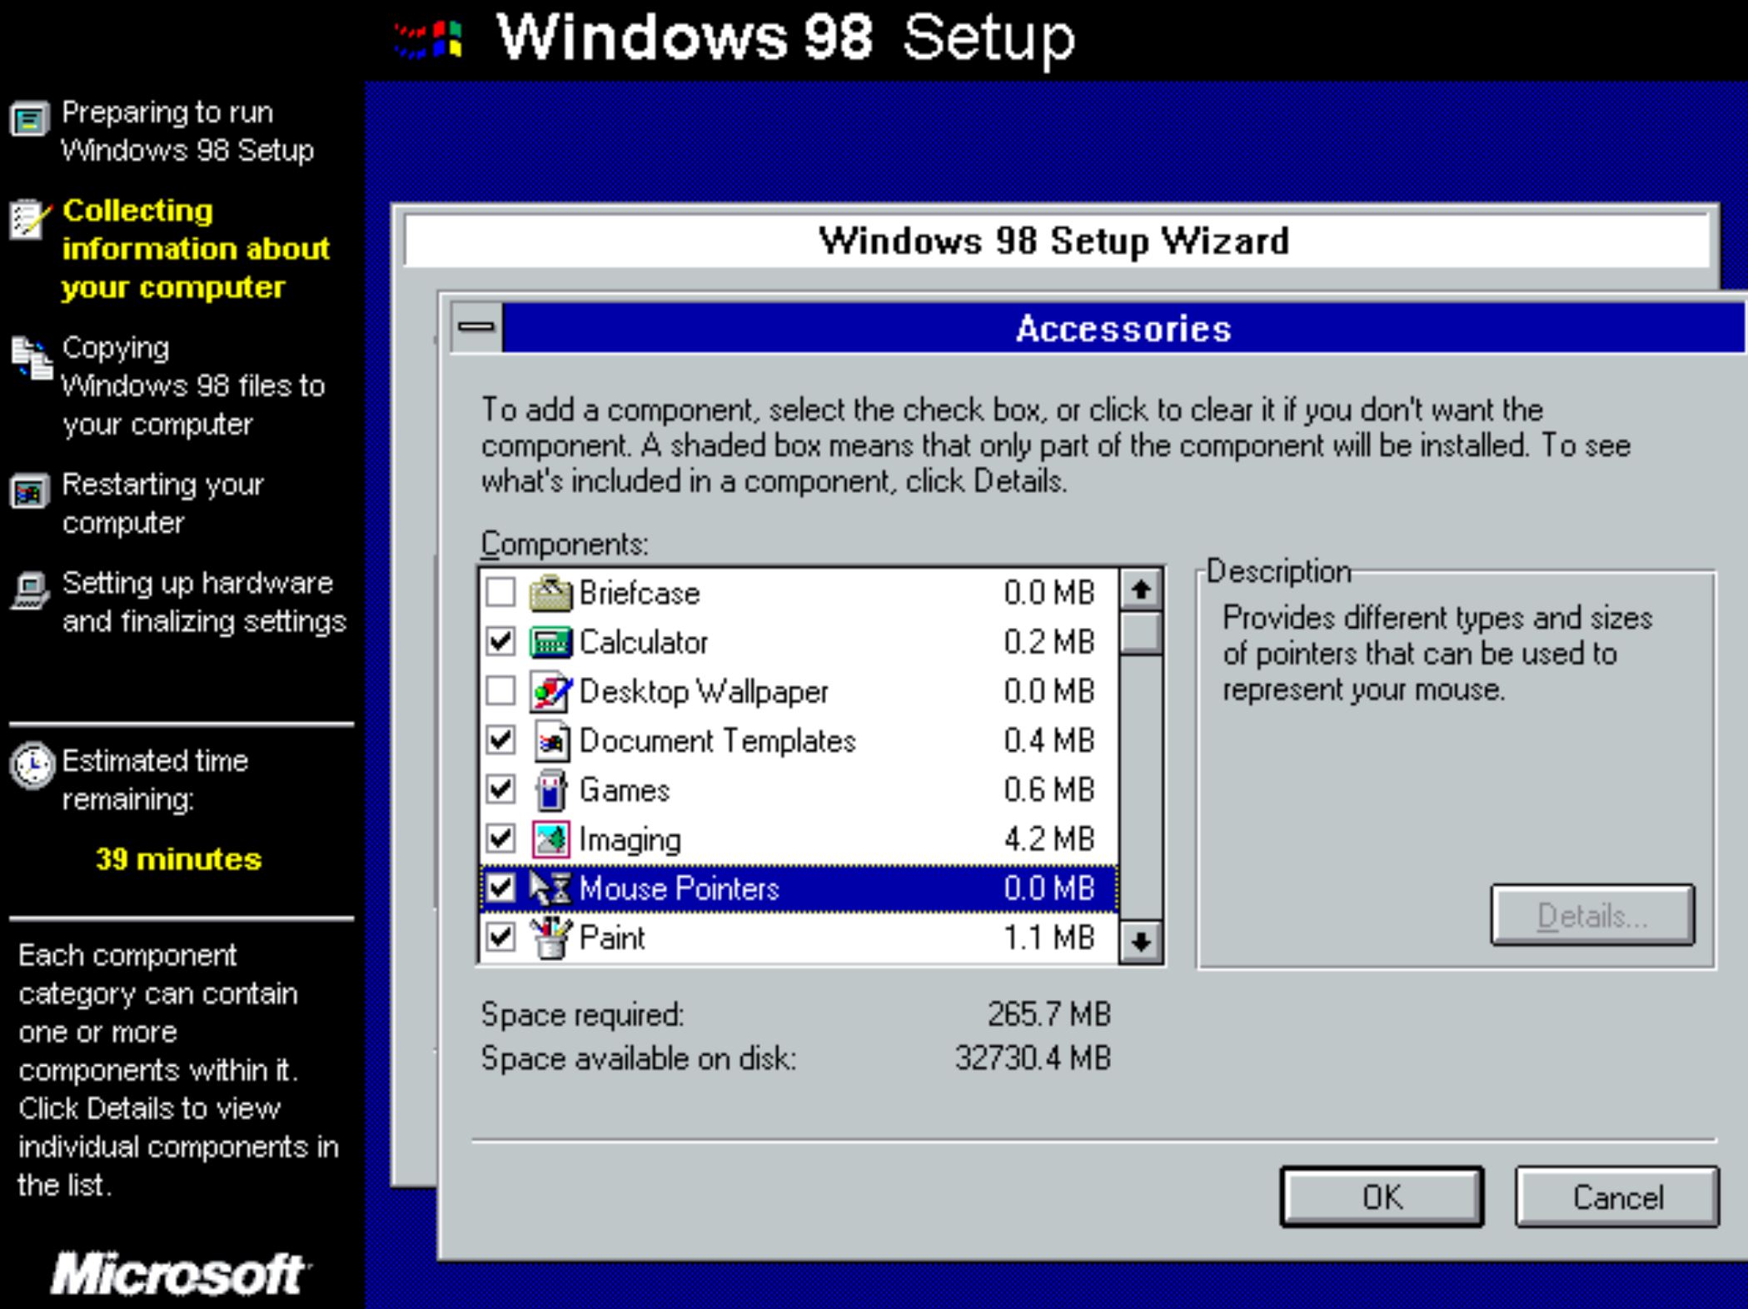Enable the Briefcase checkbox
The image size is (1748, 1309).
500,593
